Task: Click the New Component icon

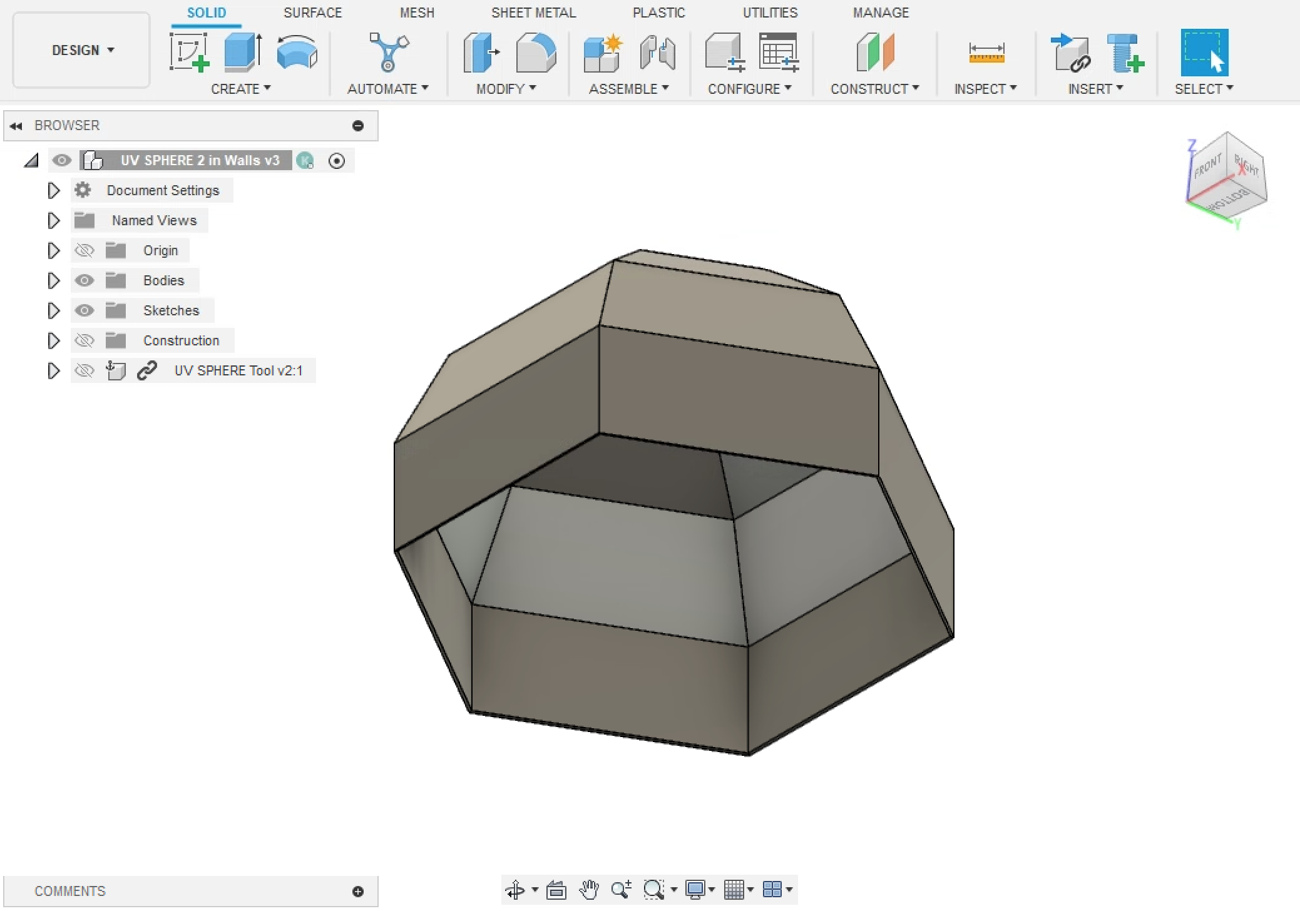Action: coord(603,53)
